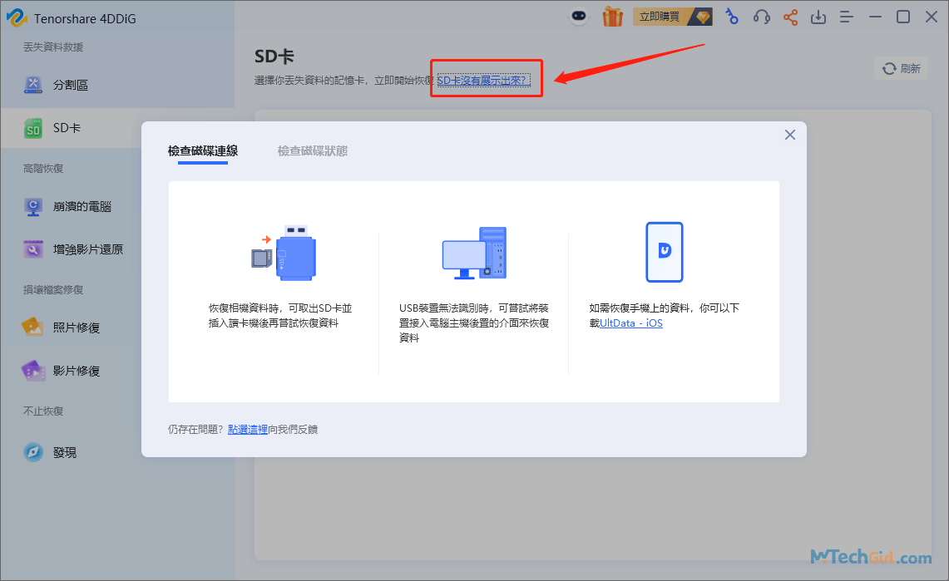Image resolution: width=949 pixels, height=581 pixels.
Task: Click the key-shaped registration icon
Action: 731,16
